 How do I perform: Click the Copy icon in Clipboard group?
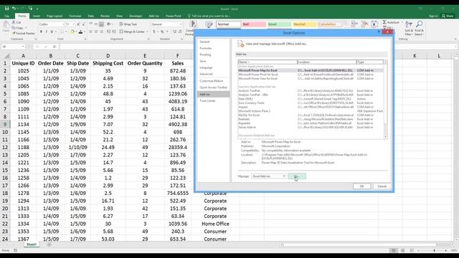(x=14, y=28)
